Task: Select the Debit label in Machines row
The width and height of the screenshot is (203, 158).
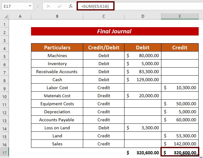Action: tap(104, 56)
